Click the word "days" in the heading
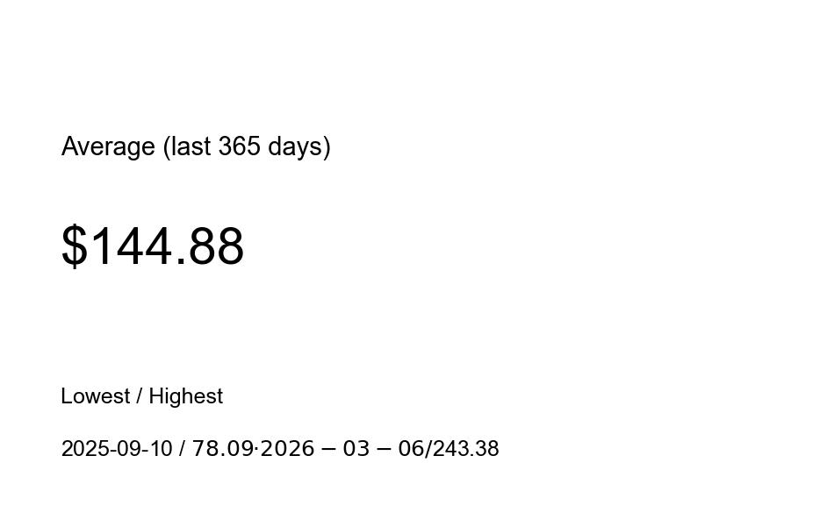827x527 pixels. [x=296, y=146]
